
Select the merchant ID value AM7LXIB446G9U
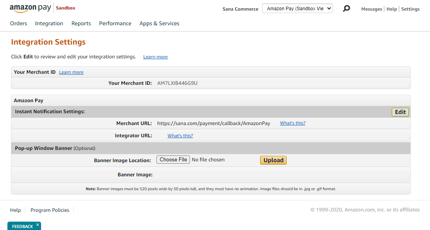177,83
